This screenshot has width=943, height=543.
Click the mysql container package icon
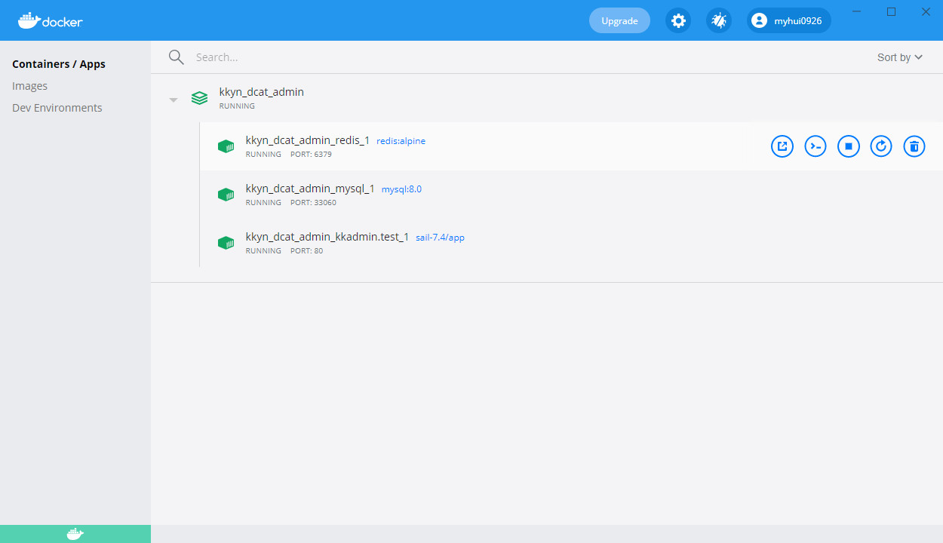click(226, 194)
